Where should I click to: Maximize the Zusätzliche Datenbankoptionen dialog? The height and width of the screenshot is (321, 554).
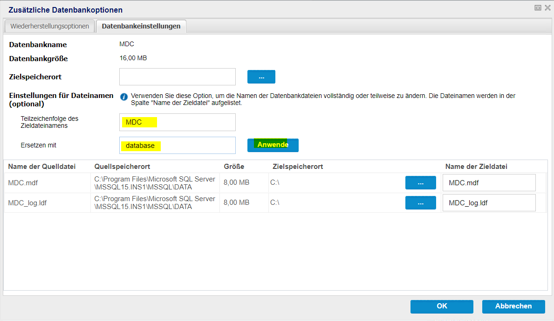(538, 8)
